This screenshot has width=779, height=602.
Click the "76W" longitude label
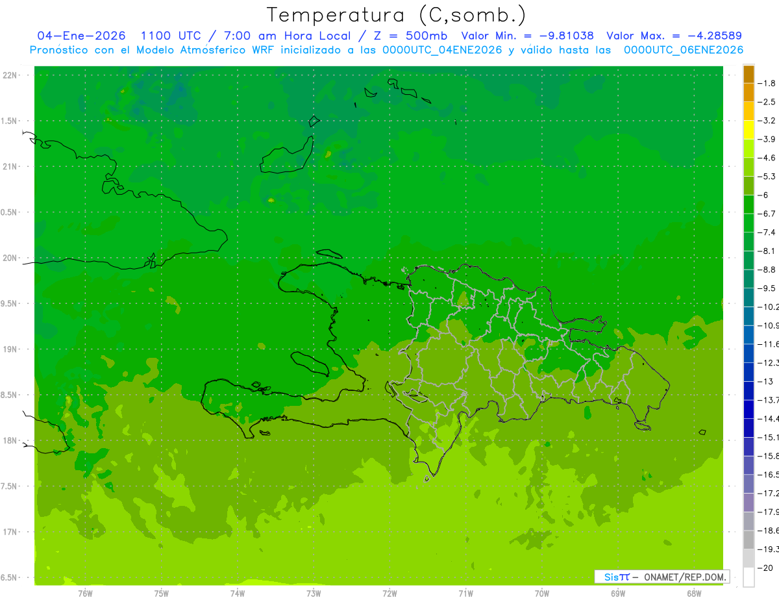pyautogui.click(x=85, y=593)
